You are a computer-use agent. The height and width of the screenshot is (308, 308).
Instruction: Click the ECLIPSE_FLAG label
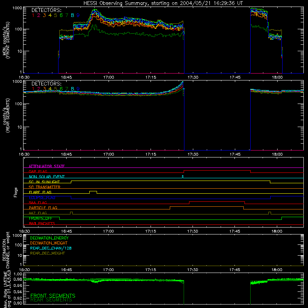[42, 198]
